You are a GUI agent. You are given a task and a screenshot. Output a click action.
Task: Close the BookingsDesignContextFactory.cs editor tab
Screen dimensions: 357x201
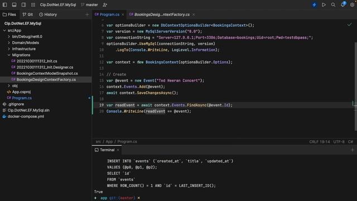pyautogui.click(x=194, y=15)
